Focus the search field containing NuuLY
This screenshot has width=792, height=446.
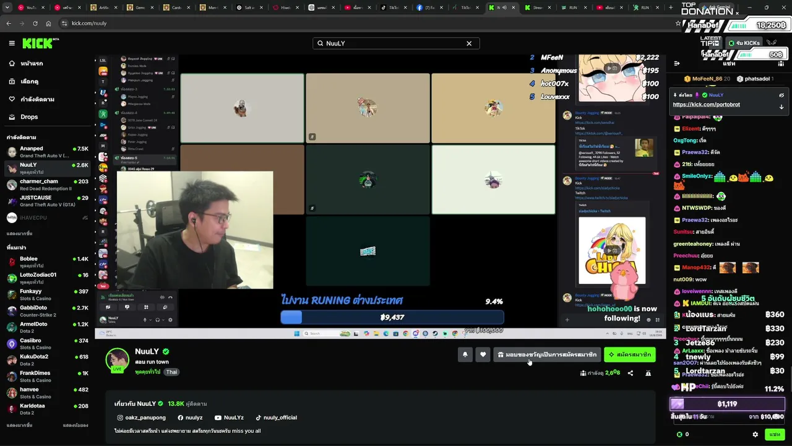tap(396, 43)
